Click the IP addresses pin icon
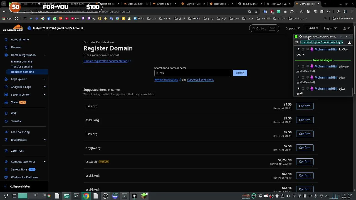This screenshot has width=356, height=200. pos(6,140)
